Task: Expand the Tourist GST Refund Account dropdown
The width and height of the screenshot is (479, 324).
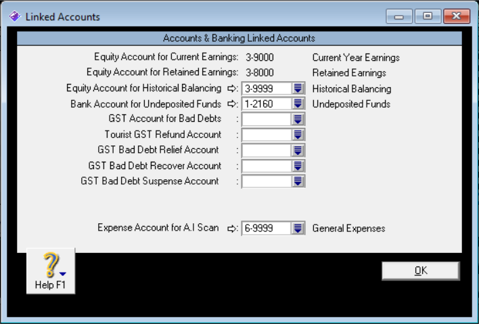Action: pyautogui.click(x=298, y=135)
